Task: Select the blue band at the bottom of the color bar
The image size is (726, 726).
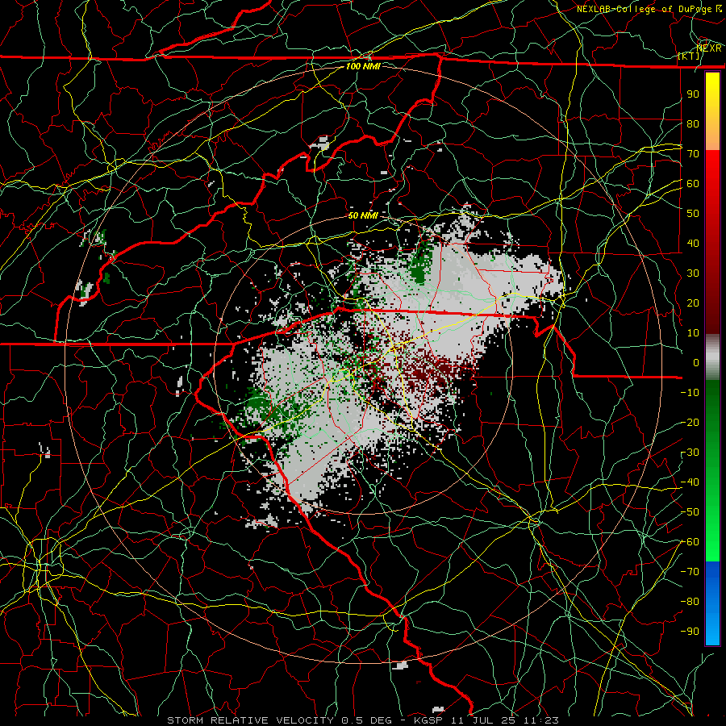Action: click(x=712, y=603)
